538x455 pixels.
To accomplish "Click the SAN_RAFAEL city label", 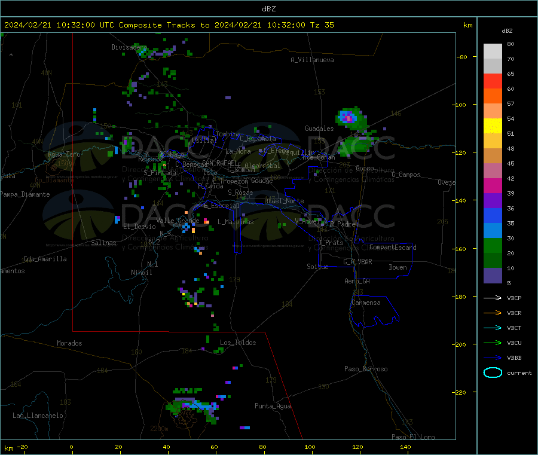I will (219, 163).
